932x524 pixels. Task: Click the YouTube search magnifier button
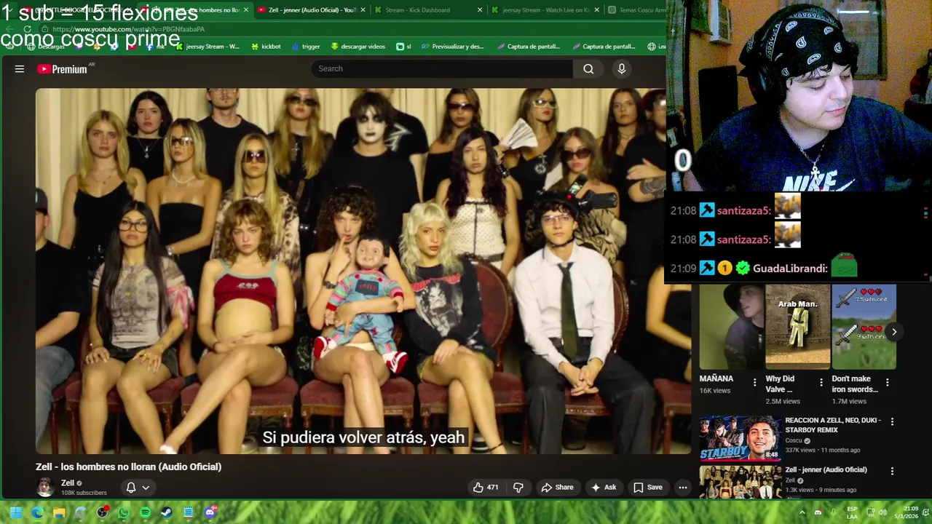588,68
